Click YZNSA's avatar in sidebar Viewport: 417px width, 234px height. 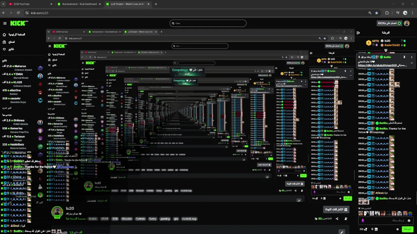click(40, 76)
